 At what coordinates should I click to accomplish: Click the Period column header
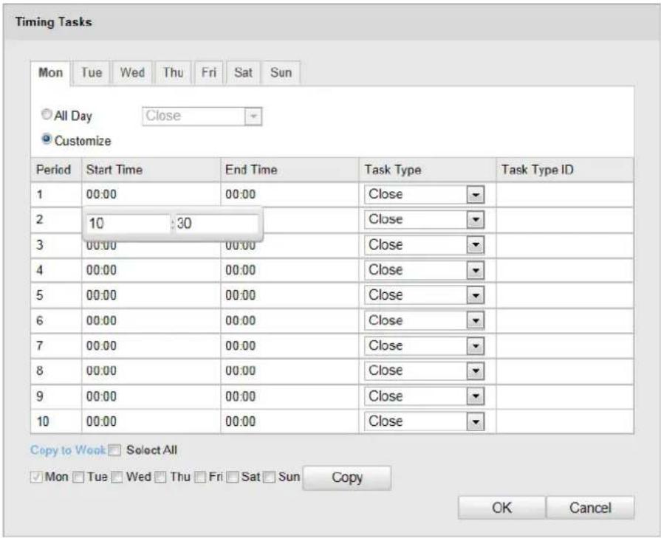(56, 170)
